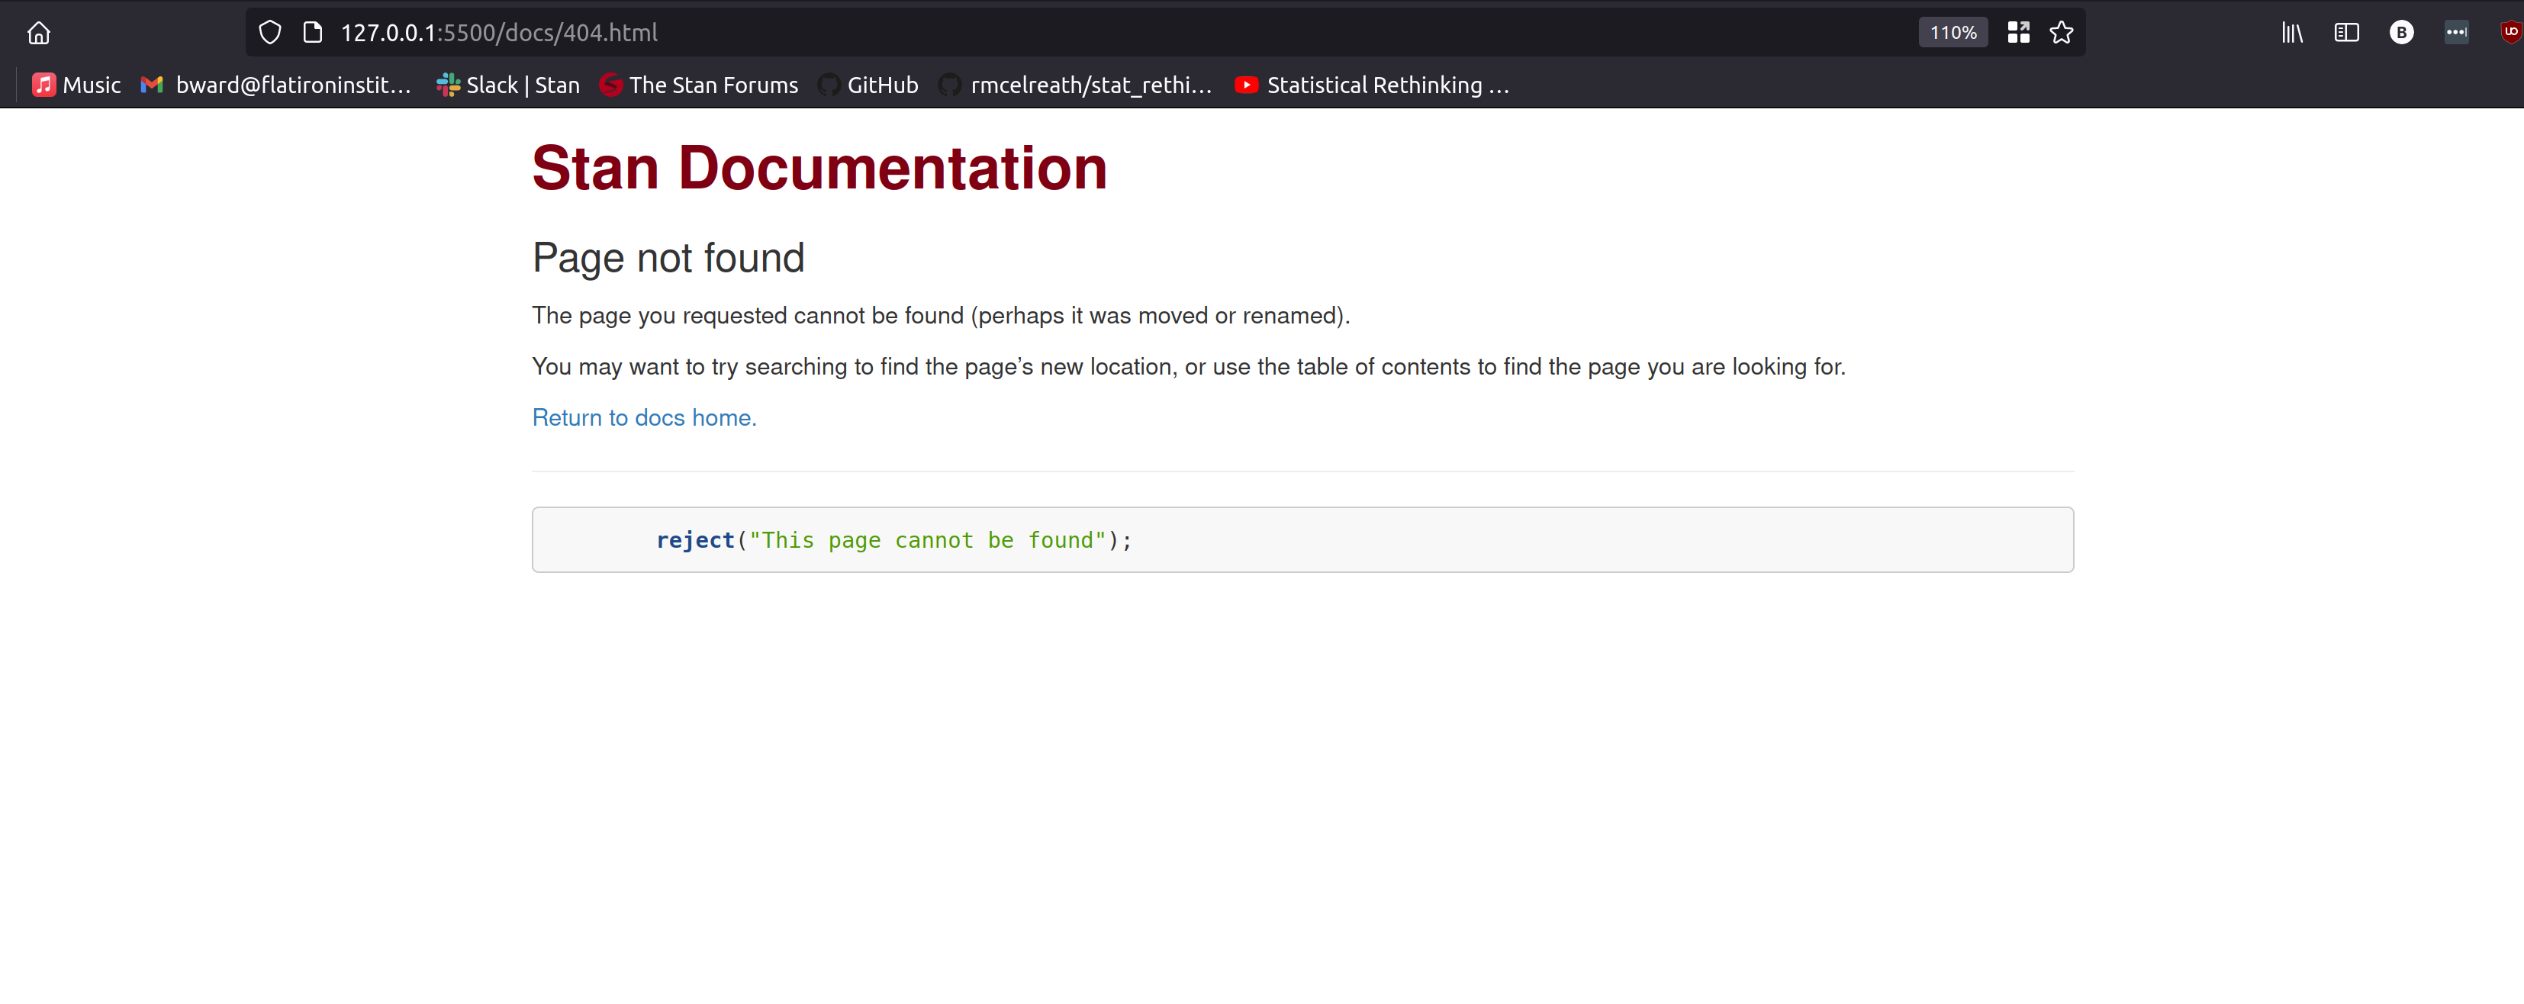
Task: Open the B account avatar icon
Action: point(2400,32)
